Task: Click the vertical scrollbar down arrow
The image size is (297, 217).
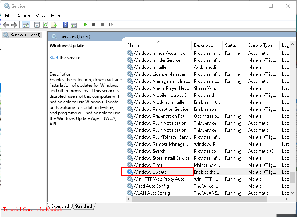Action: [x=292, y=193]
